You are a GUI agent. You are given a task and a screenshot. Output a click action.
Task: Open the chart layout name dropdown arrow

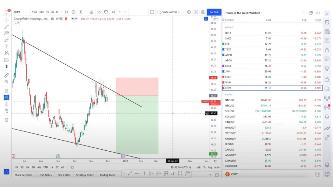click(183, 12)
